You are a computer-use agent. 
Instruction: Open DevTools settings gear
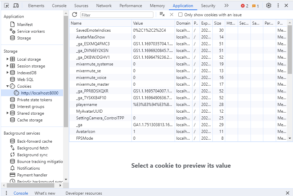pyautogui.click(x=268, y=6)
